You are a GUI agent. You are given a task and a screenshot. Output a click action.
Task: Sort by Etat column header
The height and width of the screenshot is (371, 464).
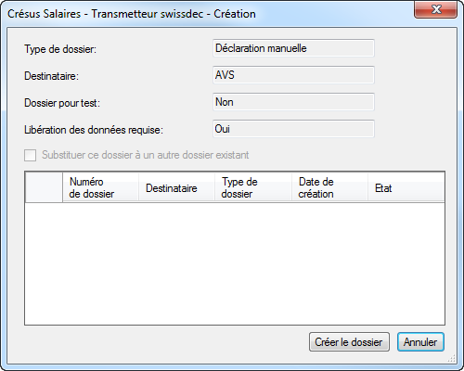pos(406,187)
